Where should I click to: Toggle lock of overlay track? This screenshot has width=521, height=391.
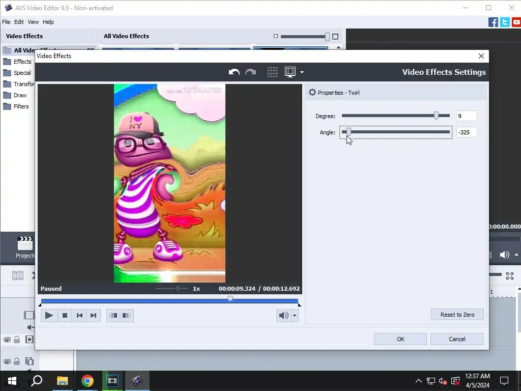(x=17, y=361)
